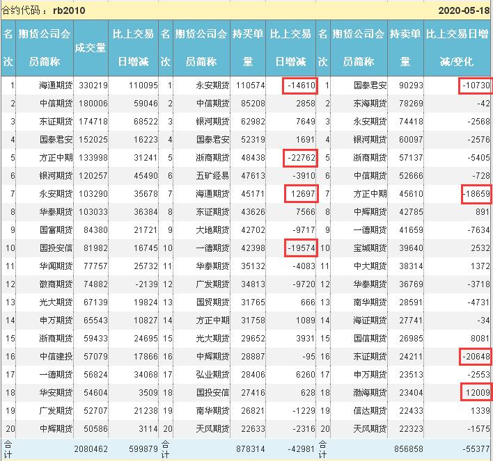Click the long position value 85208
Screen dimensions: 493x461
pos(253,104)
